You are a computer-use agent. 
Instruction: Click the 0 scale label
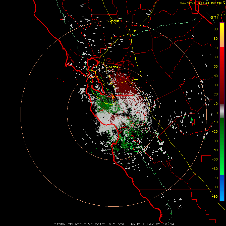click(217, 113)
